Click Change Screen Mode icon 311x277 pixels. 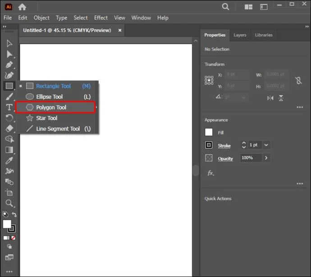tap(9, 257)
